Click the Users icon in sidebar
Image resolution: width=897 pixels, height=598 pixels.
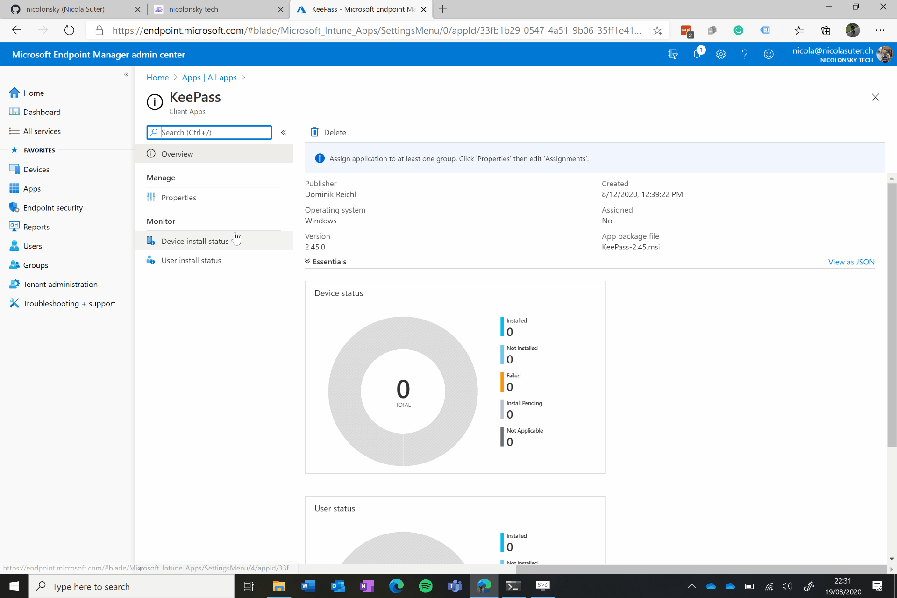click(x=14, y=246)
